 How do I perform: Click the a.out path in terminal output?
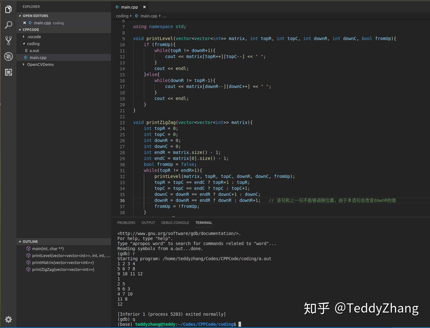(x=217, y=259)
